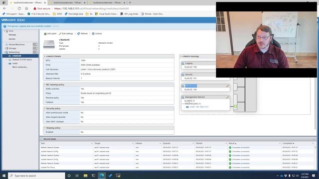Collapse the VMkernel ports list
319x179 pixels.
click(x=183, y=104)
